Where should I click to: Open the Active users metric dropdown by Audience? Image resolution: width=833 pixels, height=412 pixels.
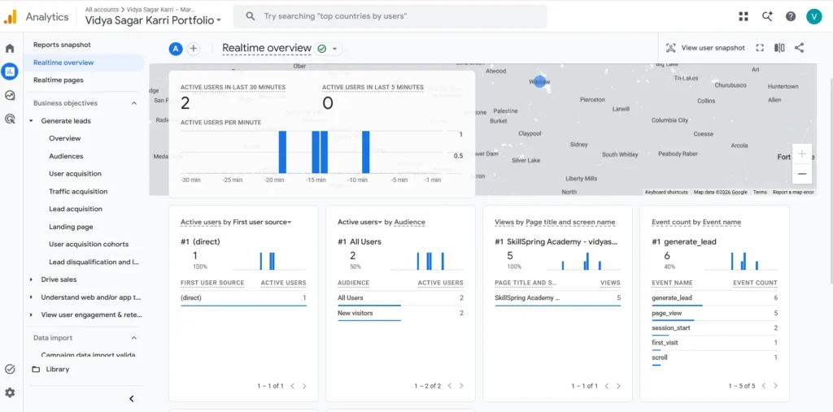360,222
